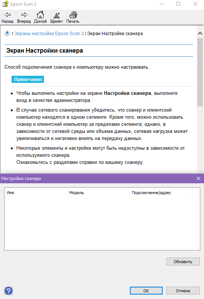Viewport: 204px width, 299px height.
Task: Minimize the Epson Scan 2 help window
Action: point(162,4)
